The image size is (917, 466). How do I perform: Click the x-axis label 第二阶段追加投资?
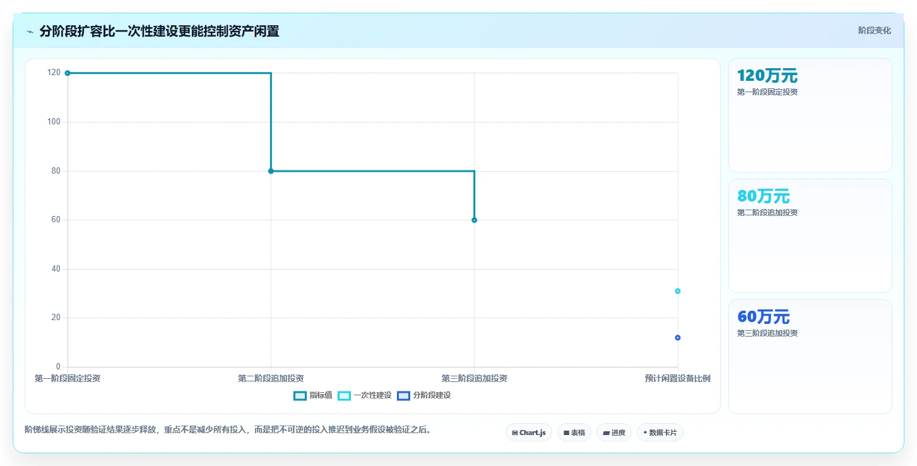pyautogui.click(x=271, y=379)
